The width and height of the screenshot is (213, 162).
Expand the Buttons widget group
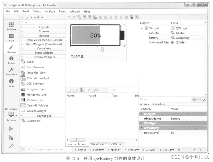(x=22, y=36)
